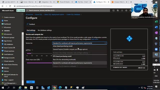Open All services in sidebar
Viewport: 160px width, 90px height.
pos(7,27)
